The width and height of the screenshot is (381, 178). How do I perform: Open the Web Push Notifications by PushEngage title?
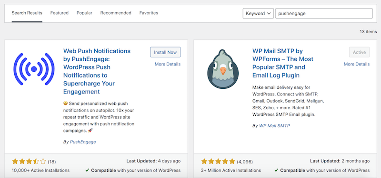click(x=97, y=71)
